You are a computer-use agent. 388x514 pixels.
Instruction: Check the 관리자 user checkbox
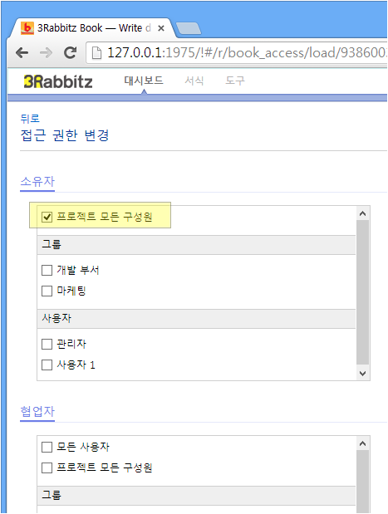tap(47, 345)
